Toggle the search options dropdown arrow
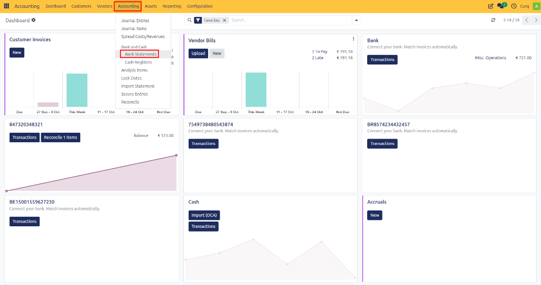This screenshot has width=541, height=285. 357,21
